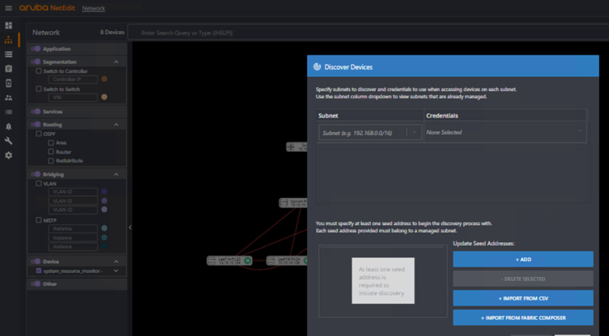Open the hamburger main menu
This screenshot has height=336, width=609.
coord(9,8)
